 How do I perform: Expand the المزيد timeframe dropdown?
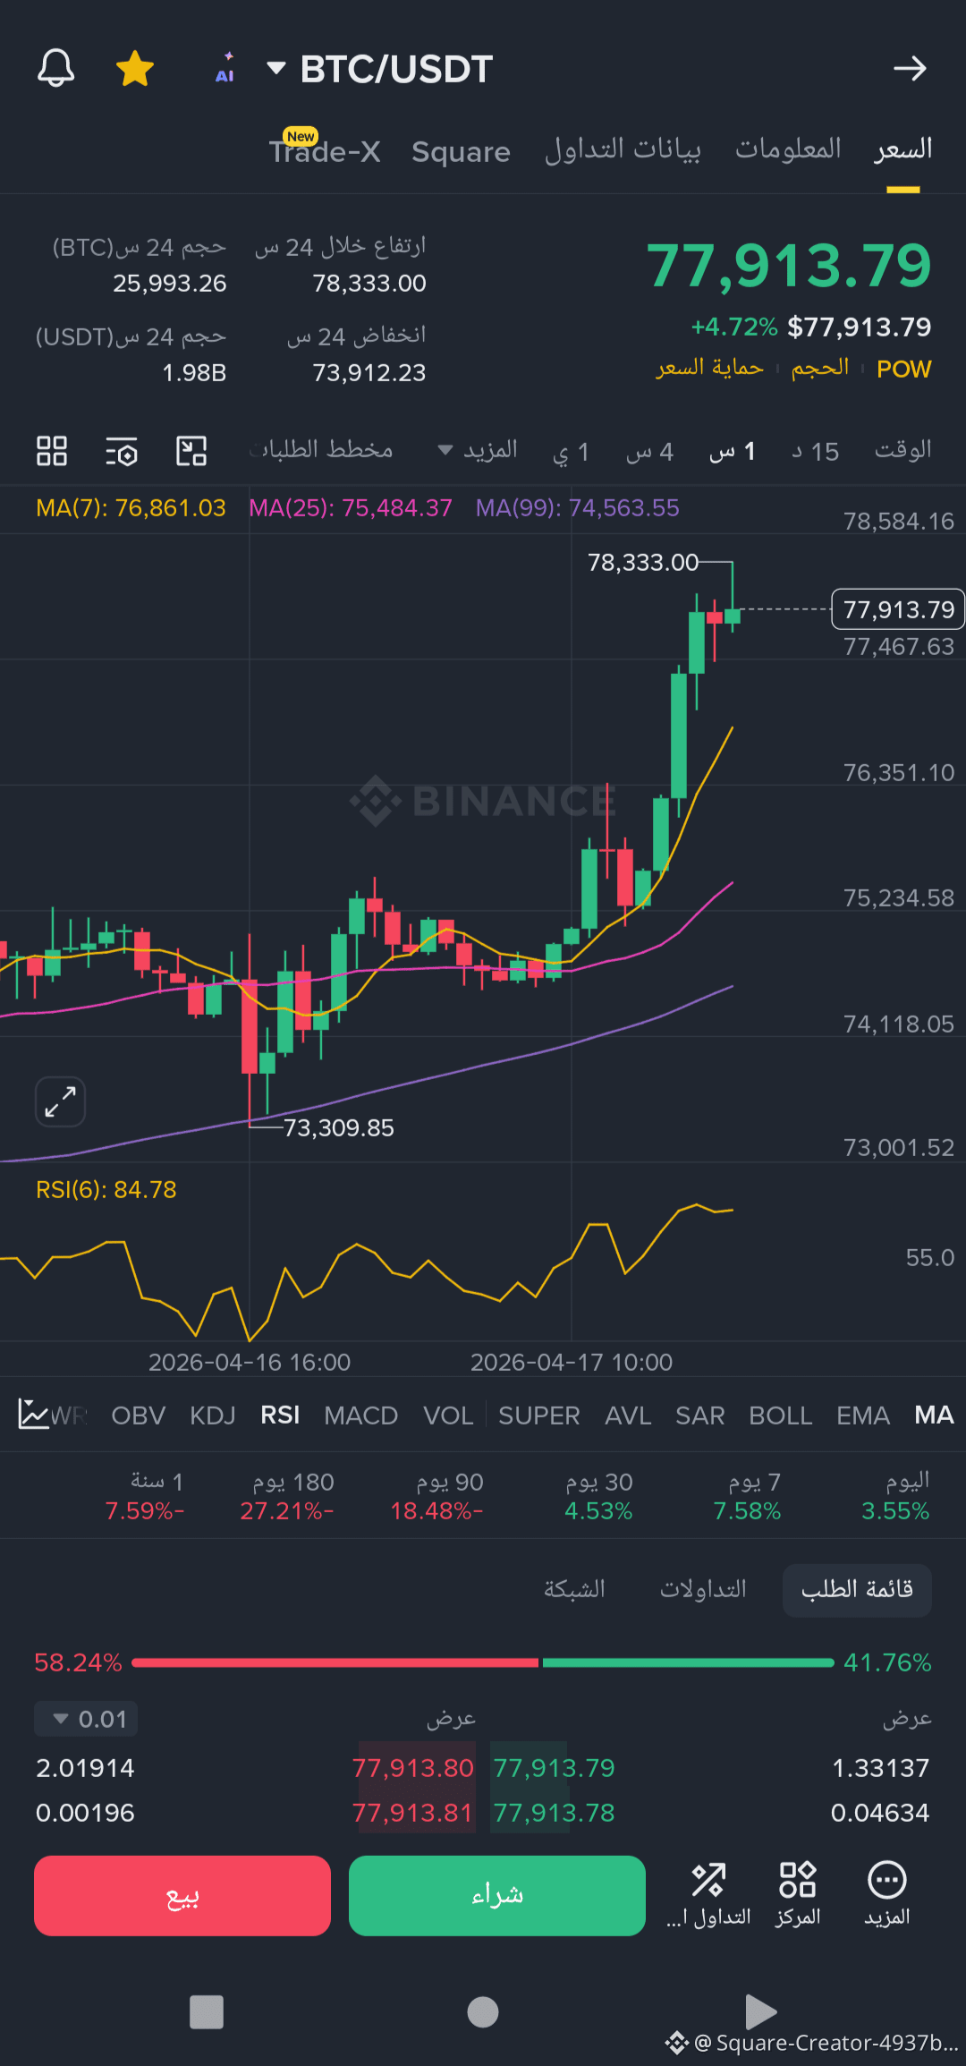pos(478,449)
